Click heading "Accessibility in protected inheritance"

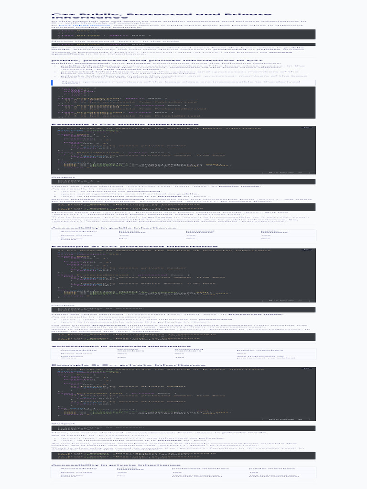click(121, 346)
